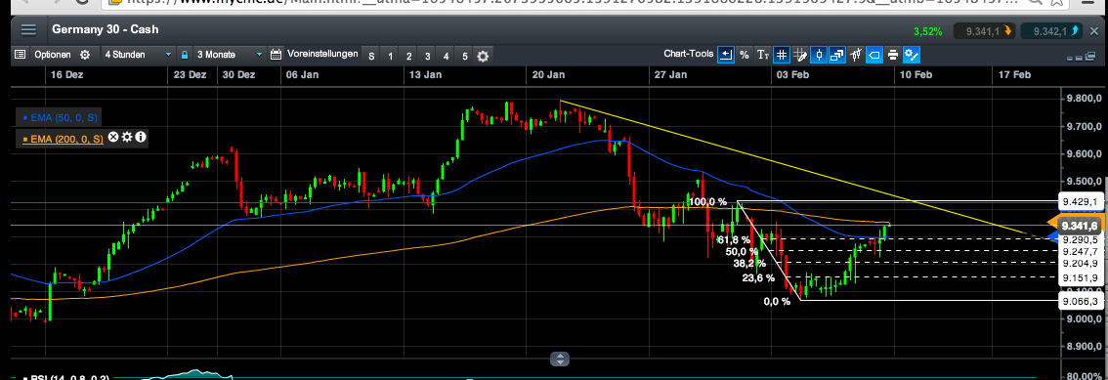Toggle the blue lock icon
The height and width of the screenshot is (380, 1108).
click(185, 55)
